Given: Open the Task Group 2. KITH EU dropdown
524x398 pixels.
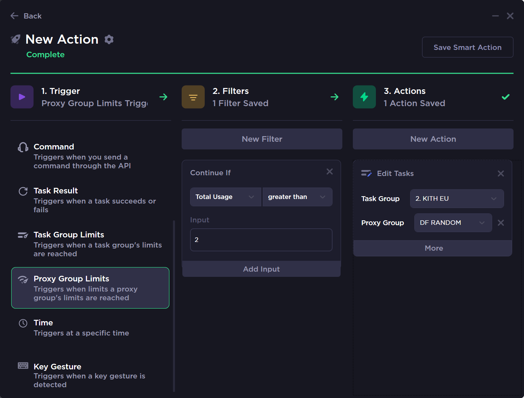Looking at the screenshot, I should [457, 199].
